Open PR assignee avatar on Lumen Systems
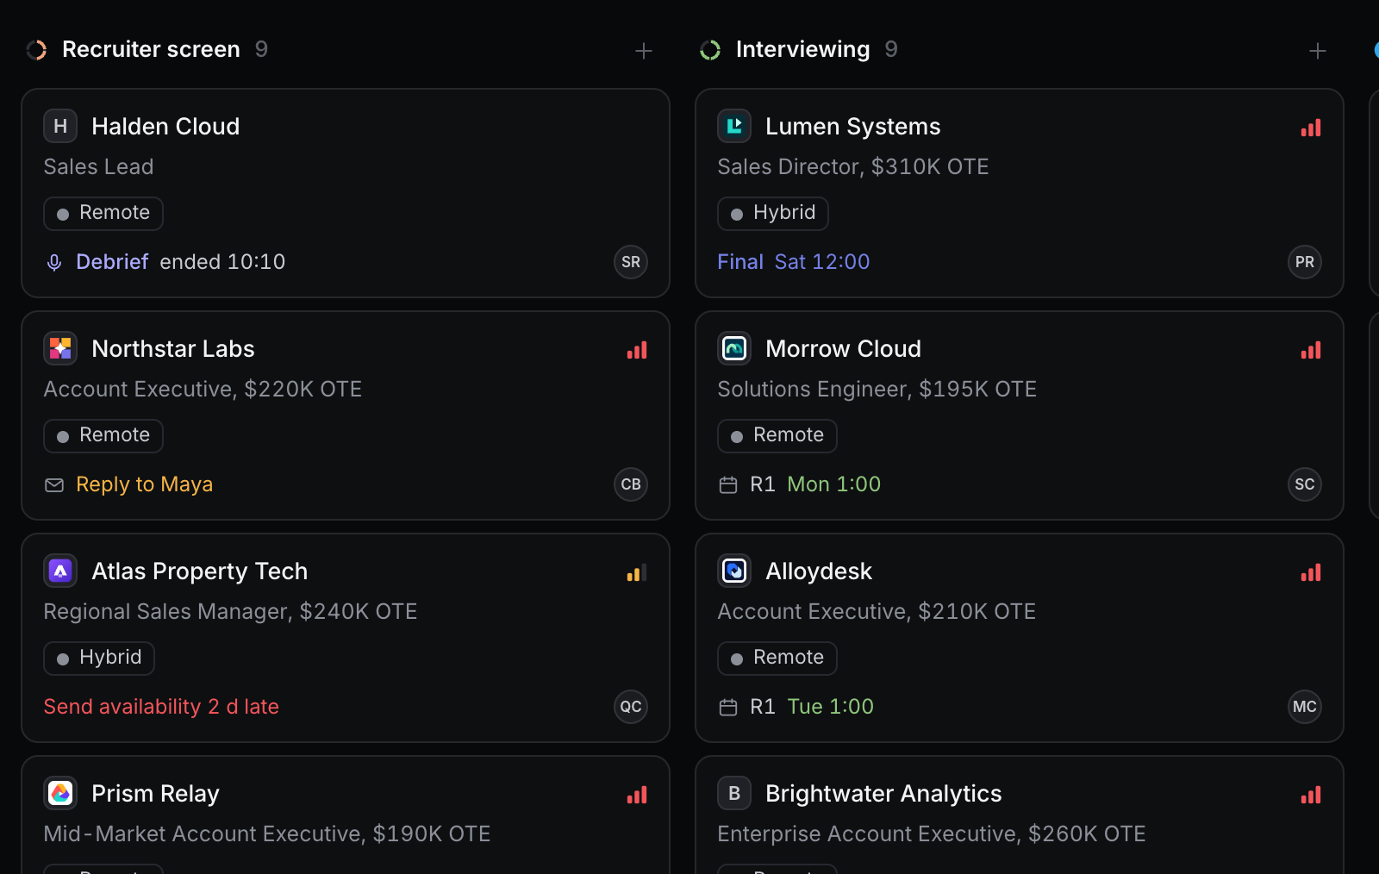This screenshot has width=1379, height=874. click(x=1305, y=262)
